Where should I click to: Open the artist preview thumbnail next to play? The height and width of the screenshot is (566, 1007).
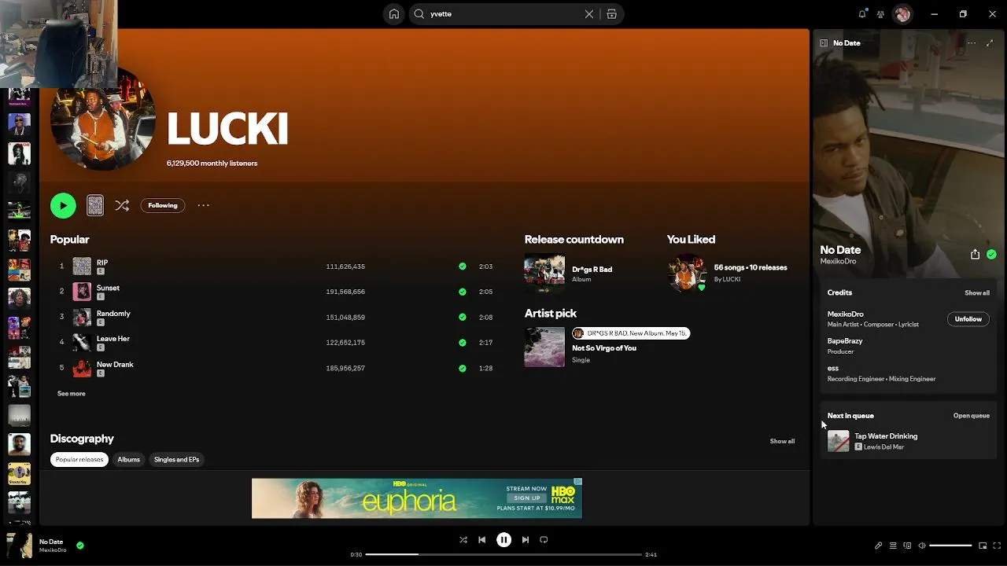(x=95, y=205)
